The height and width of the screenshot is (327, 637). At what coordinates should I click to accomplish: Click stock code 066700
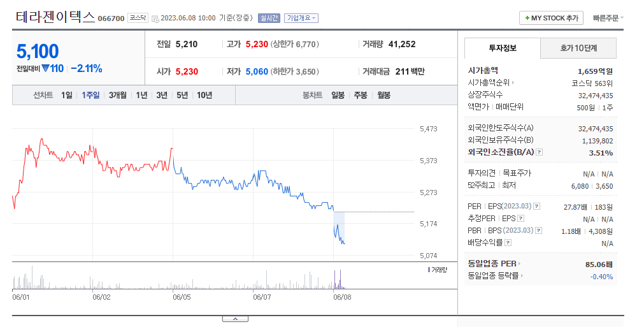click(111, 18)
